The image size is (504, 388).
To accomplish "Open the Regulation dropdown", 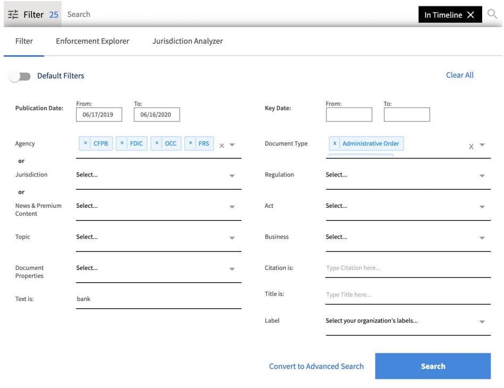I will coord(408,175).
